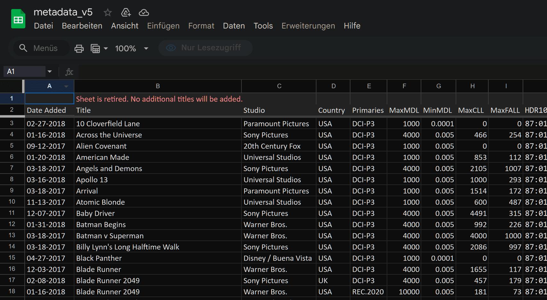This screenshot has width=547, height=300.
Task: Click the 'REC.2020' primaries cell
Action: [x=368, y=292]
